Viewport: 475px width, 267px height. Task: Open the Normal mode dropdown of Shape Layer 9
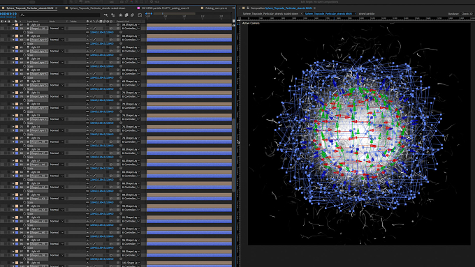(57, 40)
